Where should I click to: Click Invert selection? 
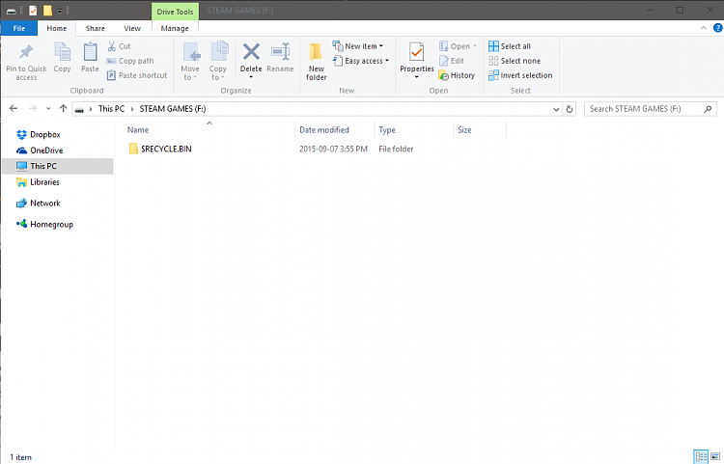(520, 75)
